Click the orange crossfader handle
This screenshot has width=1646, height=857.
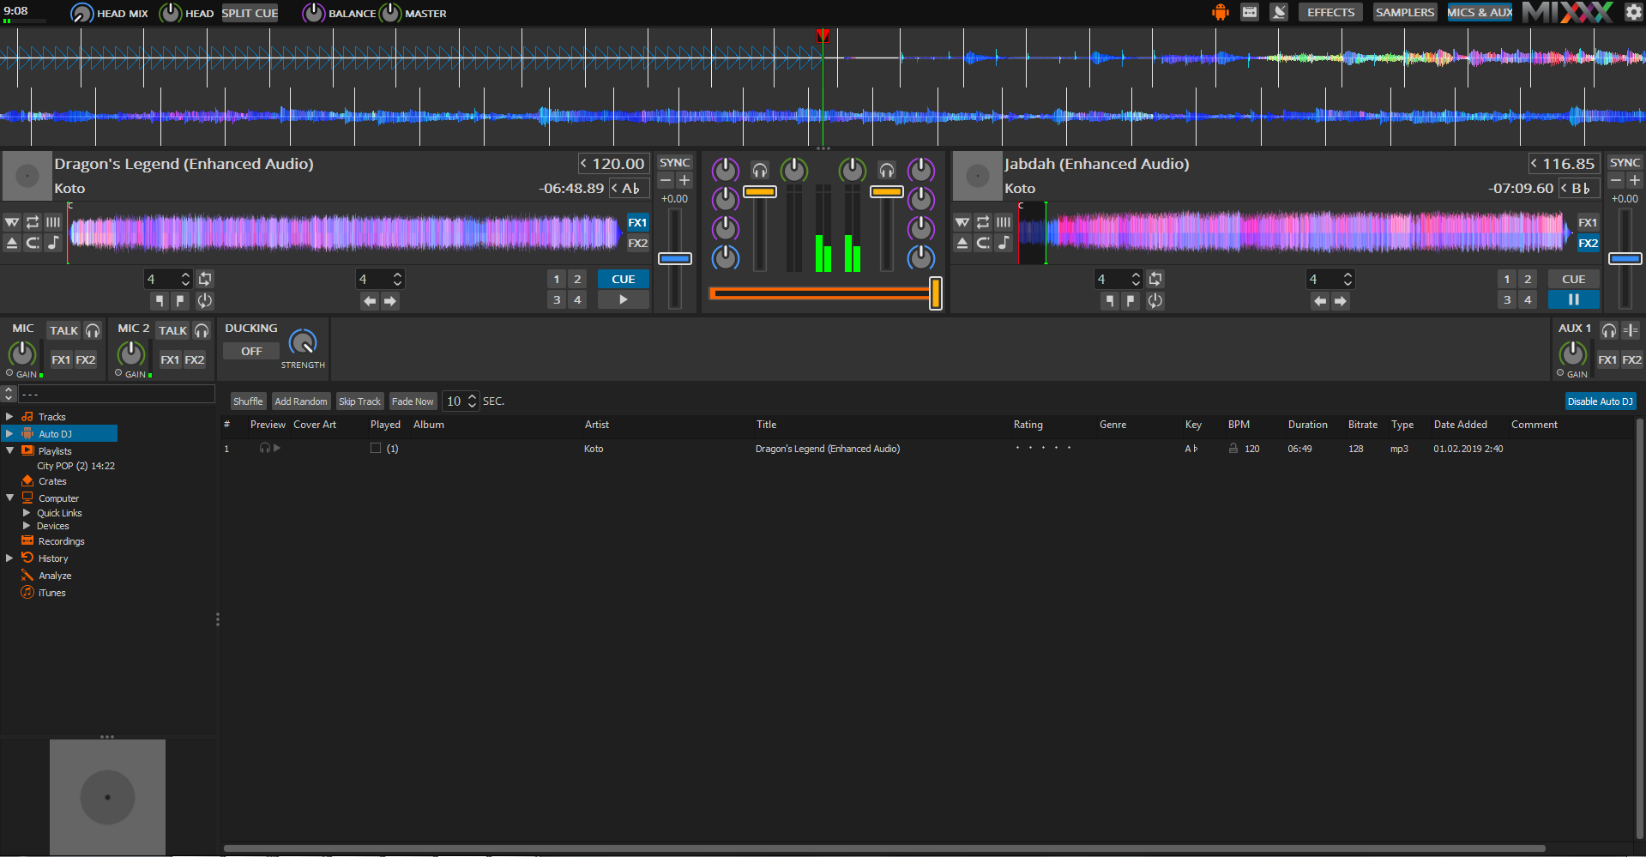tap(935, 293)
